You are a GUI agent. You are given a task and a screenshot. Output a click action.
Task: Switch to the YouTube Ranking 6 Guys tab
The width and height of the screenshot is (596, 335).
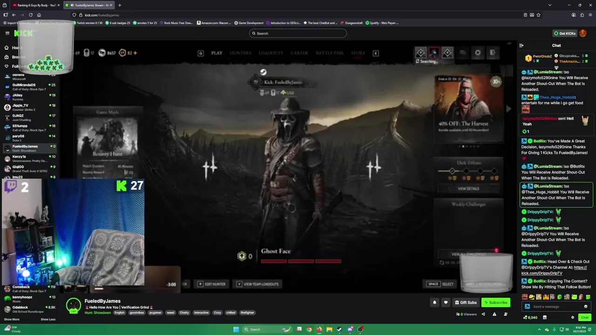coord(36,5)
